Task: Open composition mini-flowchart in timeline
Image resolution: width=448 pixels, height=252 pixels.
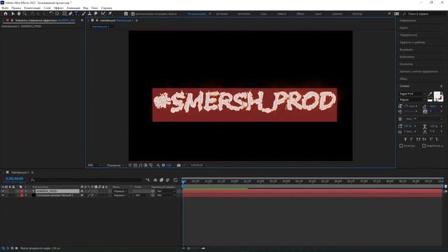Action: 148,180
